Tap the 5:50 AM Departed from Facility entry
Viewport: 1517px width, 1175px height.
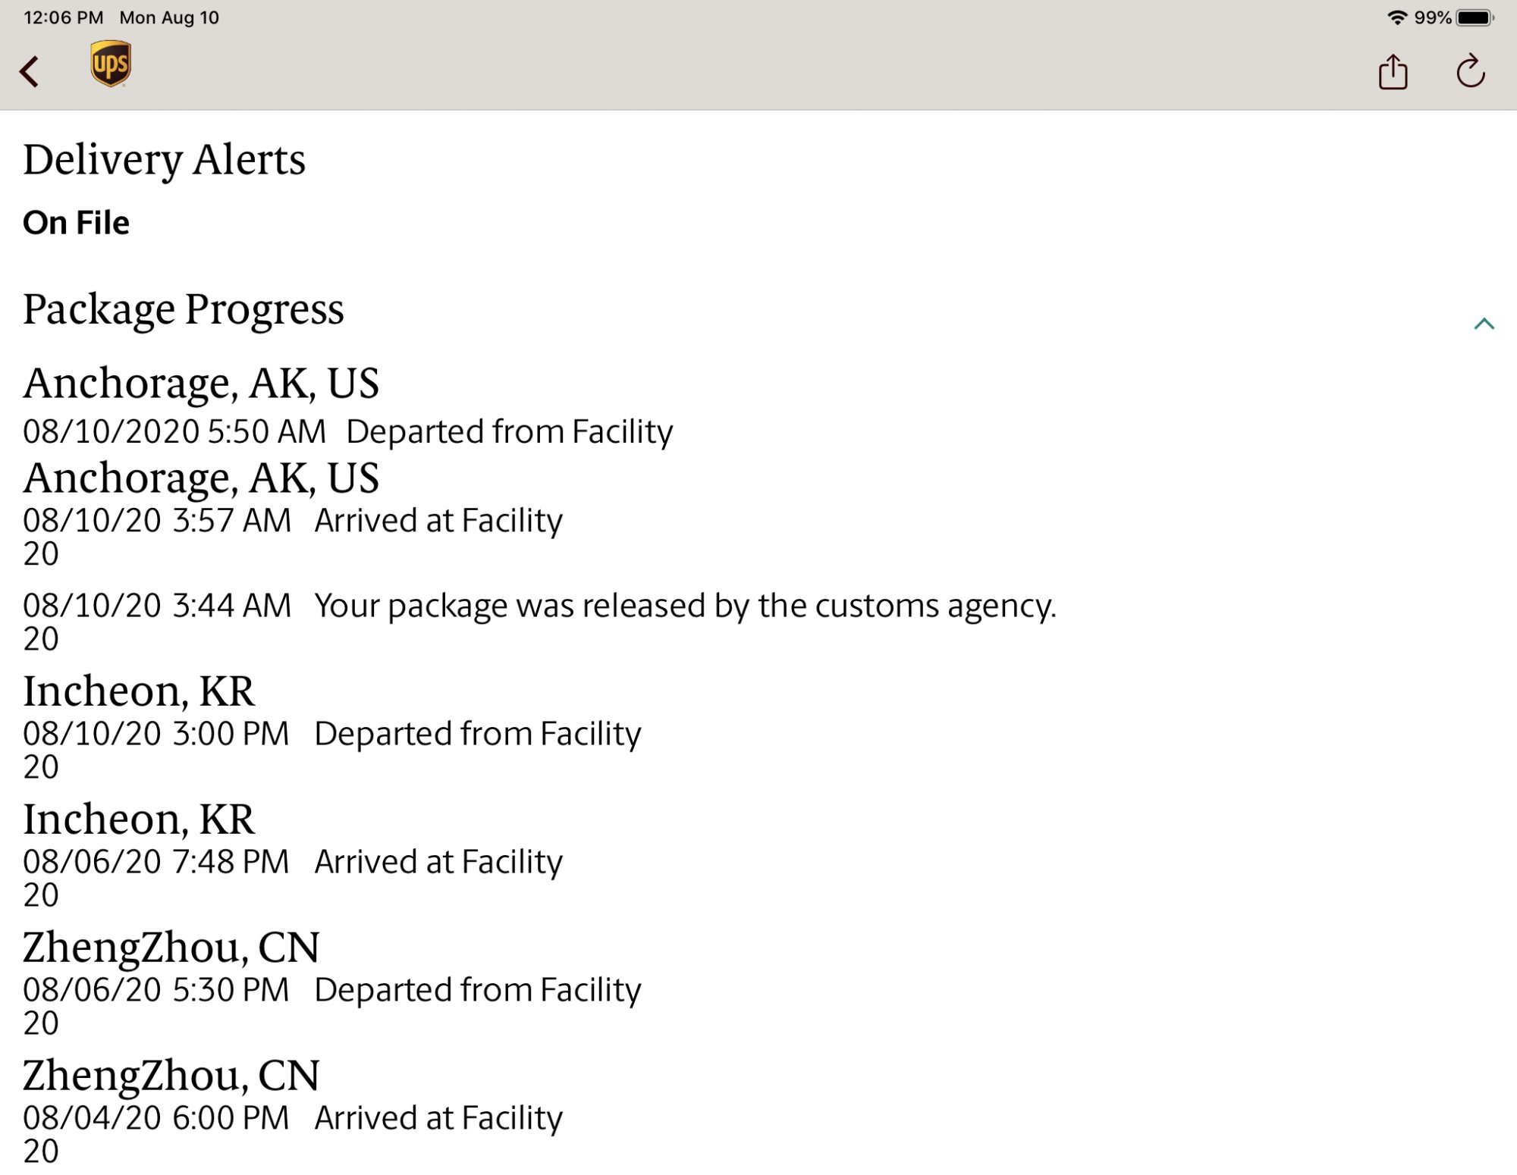click(509, 431)
